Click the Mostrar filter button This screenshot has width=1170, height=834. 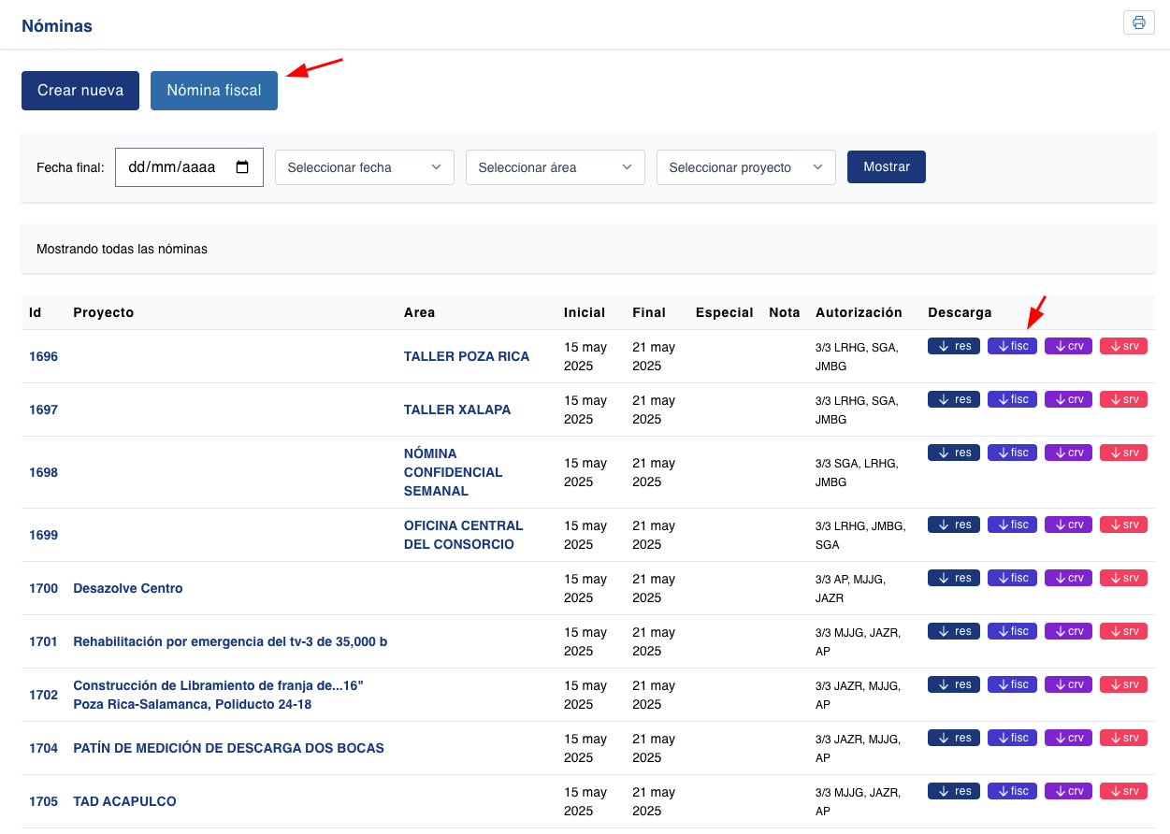(886, 166)
